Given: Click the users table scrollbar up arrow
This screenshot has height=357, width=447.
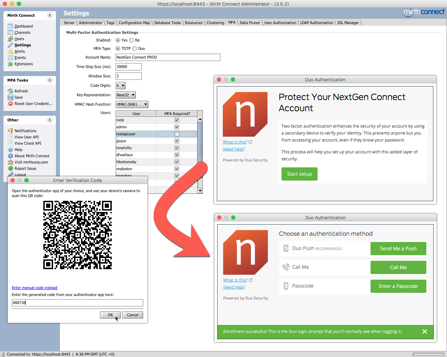Looking at the screenshot, I should tap(200, 120).
